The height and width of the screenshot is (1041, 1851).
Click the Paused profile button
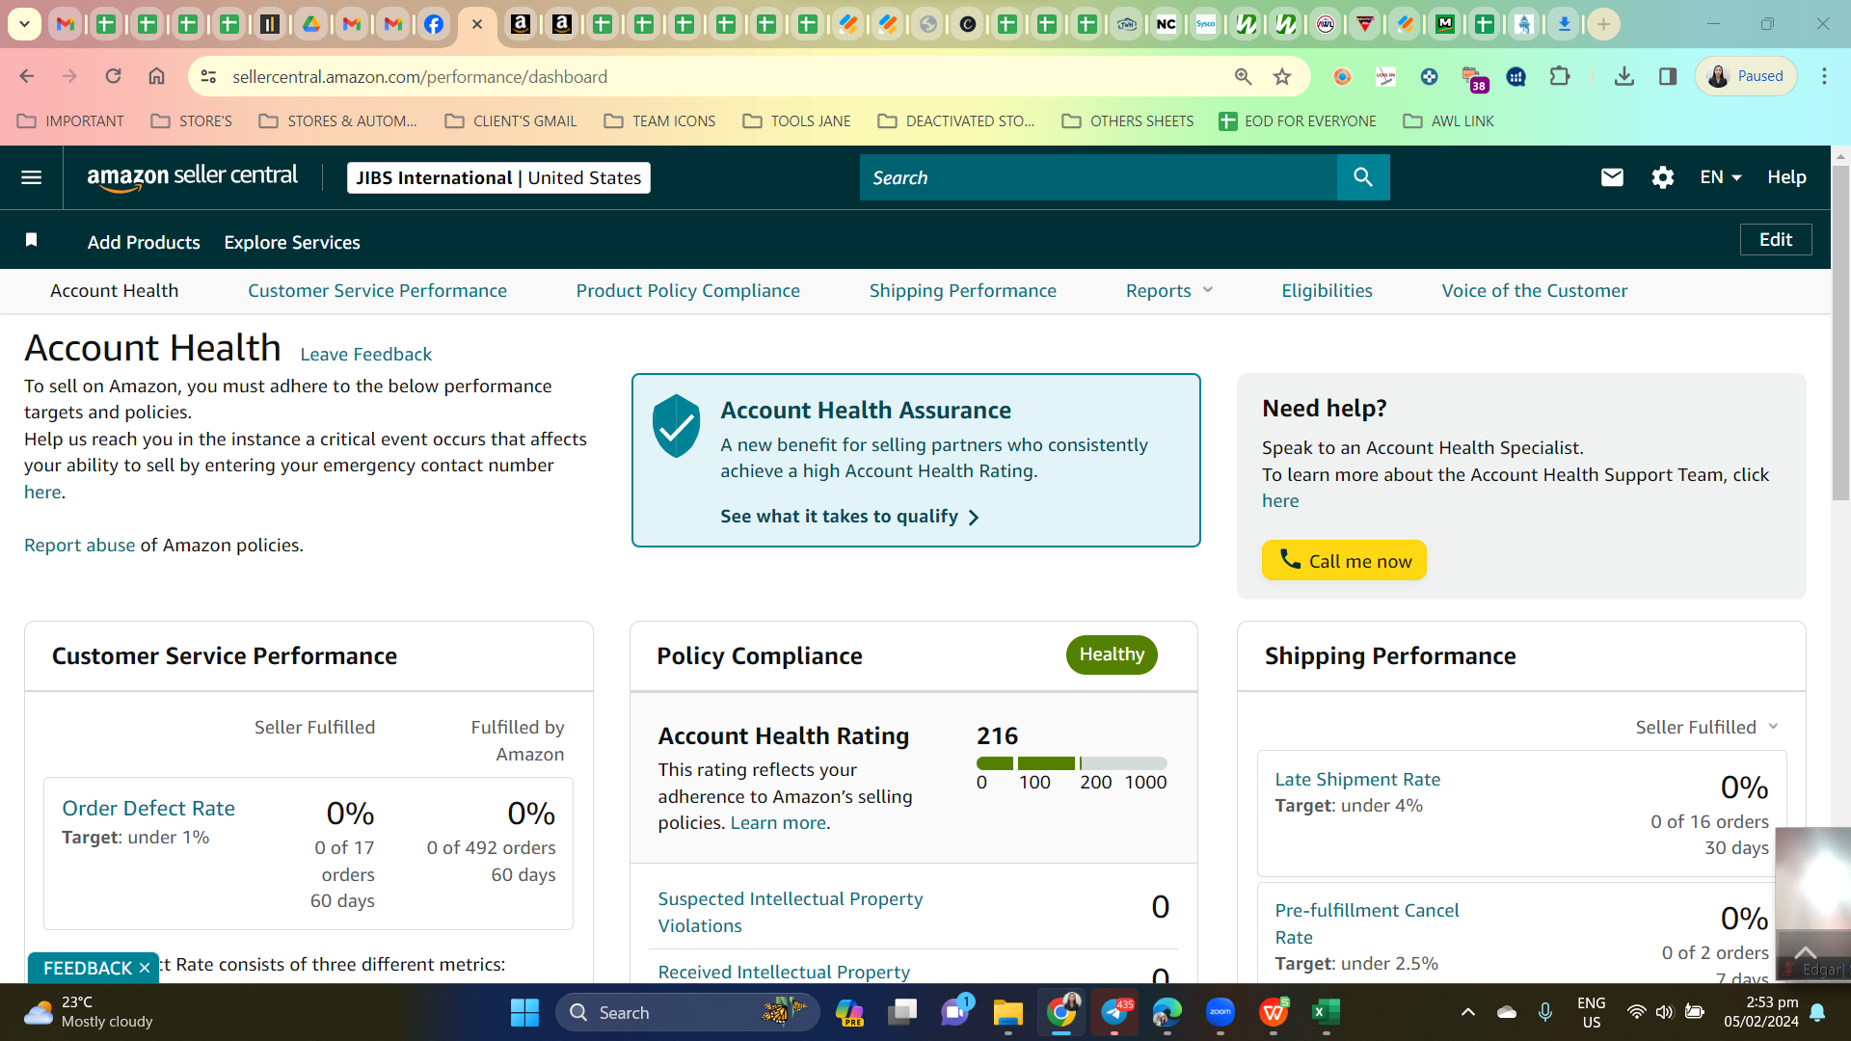(x=1746, y=76)
